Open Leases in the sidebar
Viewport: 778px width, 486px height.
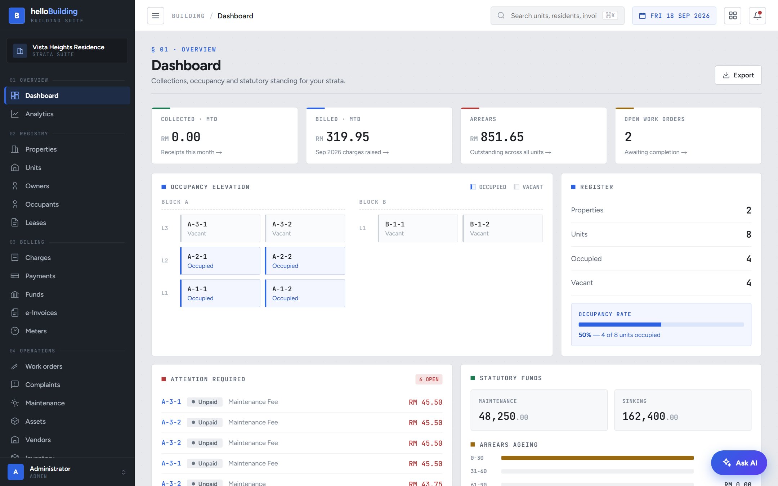(67, 222)
